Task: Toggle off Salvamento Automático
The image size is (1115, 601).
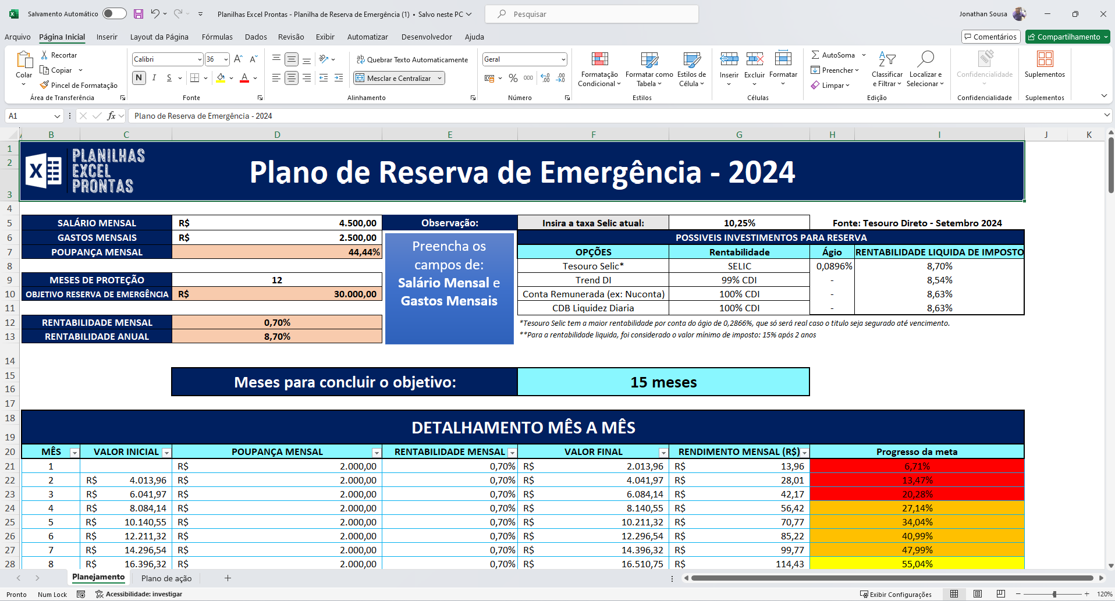Action: coord(115,13)
